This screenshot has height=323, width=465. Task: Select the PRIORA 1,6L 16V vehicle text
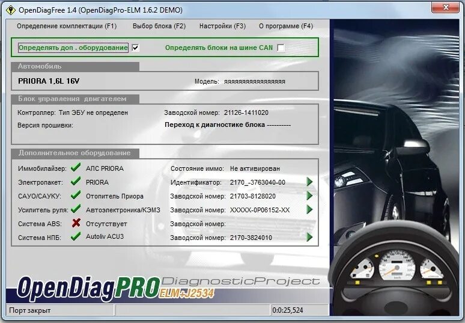click(49, 81)
